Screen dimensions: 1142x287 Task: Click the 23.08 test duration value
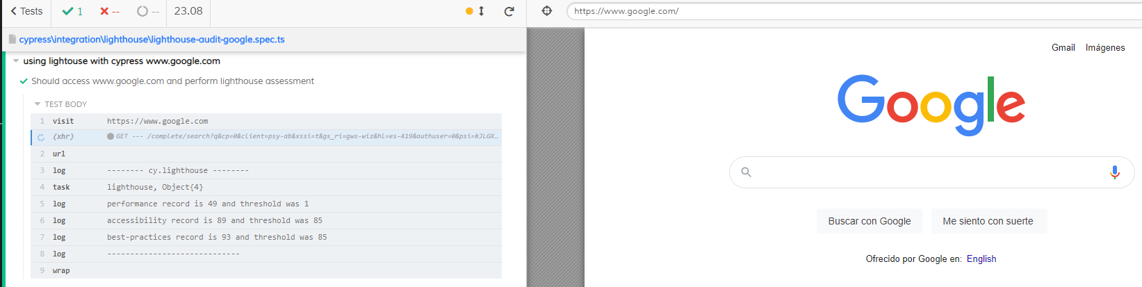tap(188, 11)
